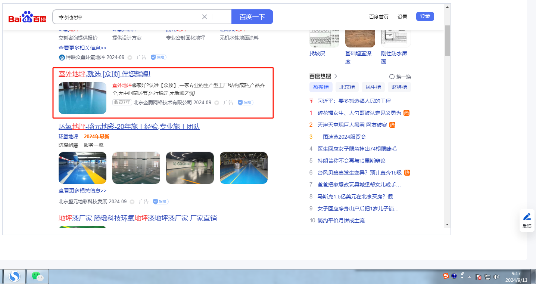Open the blue factory aisle floor thumbnail
This screenshot has height=284, width=536.
pos(244,168)
